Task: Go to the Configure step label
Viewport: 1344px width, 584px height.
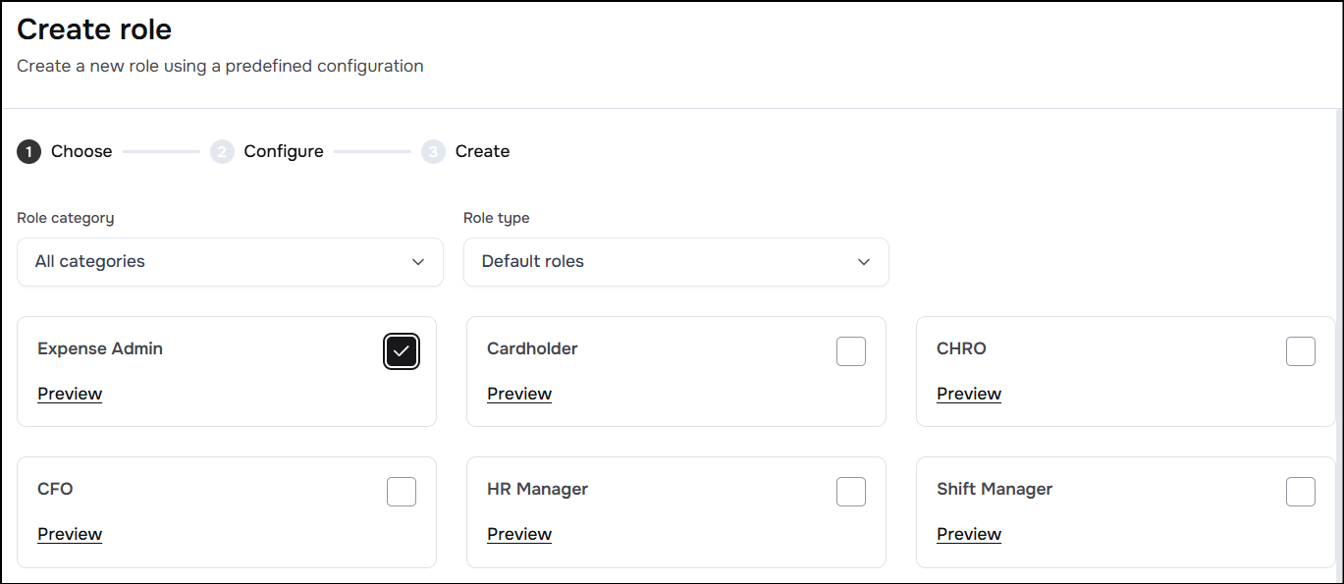Action: pyautogui.click(x=284, y=152)
